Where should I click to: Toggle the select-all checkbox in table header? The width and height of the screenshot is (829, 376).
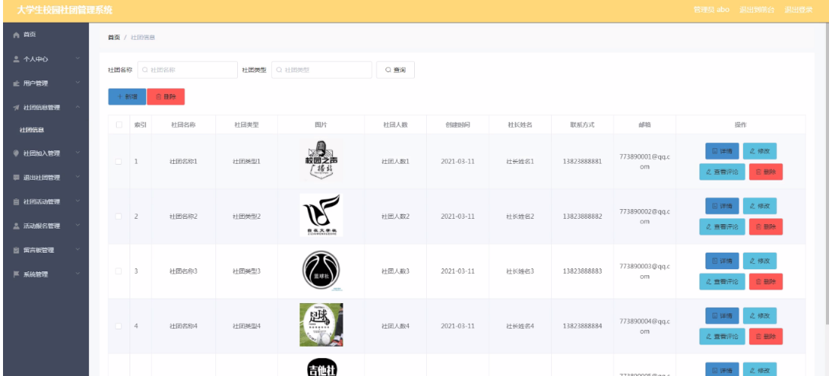[119, 125]
